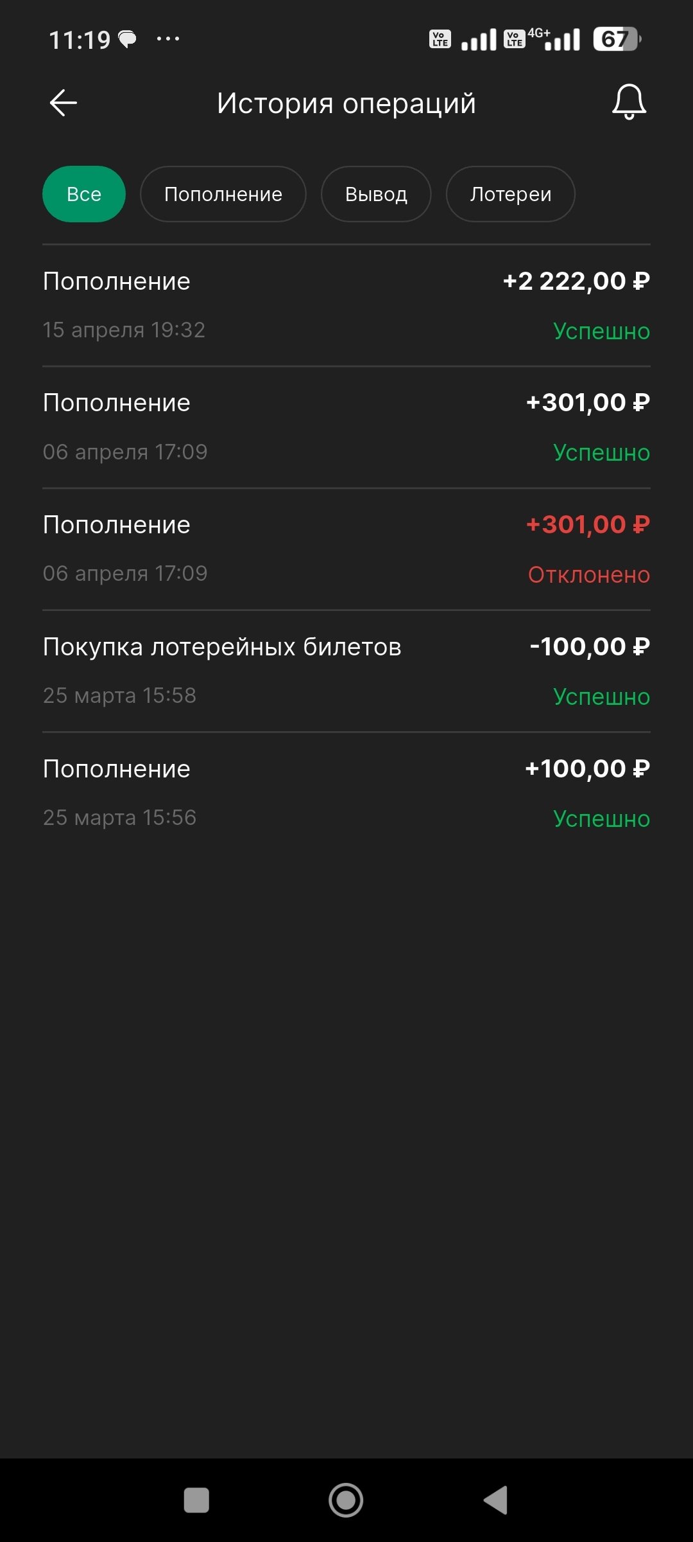Tap the back arrow icon
Image resolution: width=693 pixels, height=1542 pixels.
[63, 103]
